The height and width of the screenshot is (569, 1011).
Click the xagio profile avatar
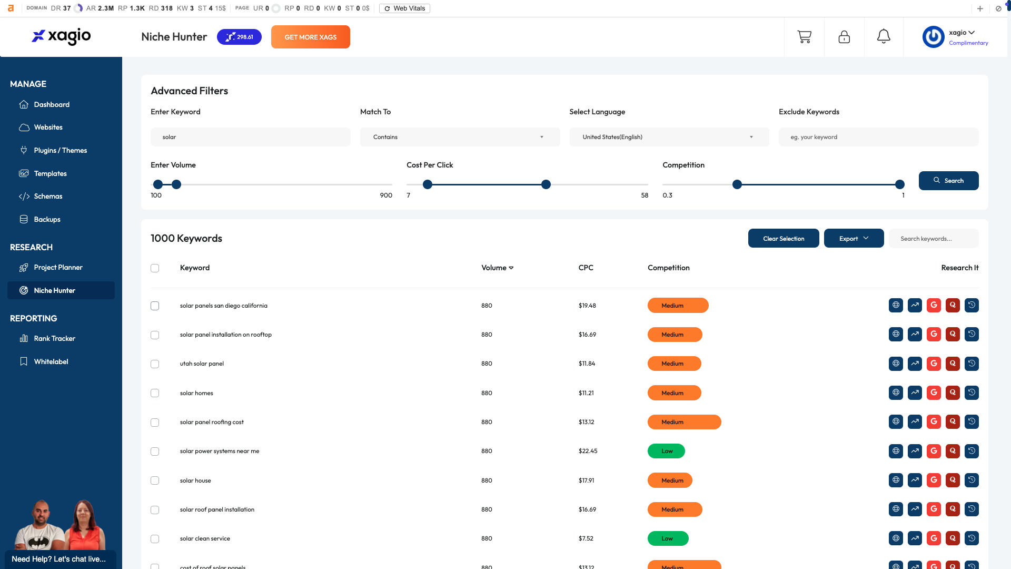pyautogui.click(x=933, y=37)
